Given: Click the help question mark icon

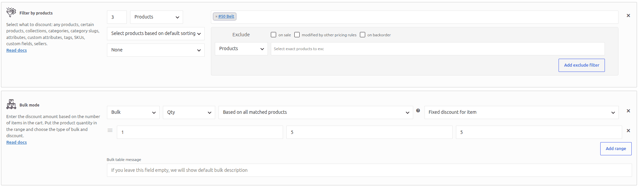Looking at the screenshot, I should coord(418,110).
